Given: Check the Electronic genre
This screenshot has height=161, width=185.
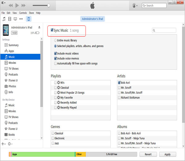Looking at the screenshot, I should pyautogui.click(x=53, y=138).
